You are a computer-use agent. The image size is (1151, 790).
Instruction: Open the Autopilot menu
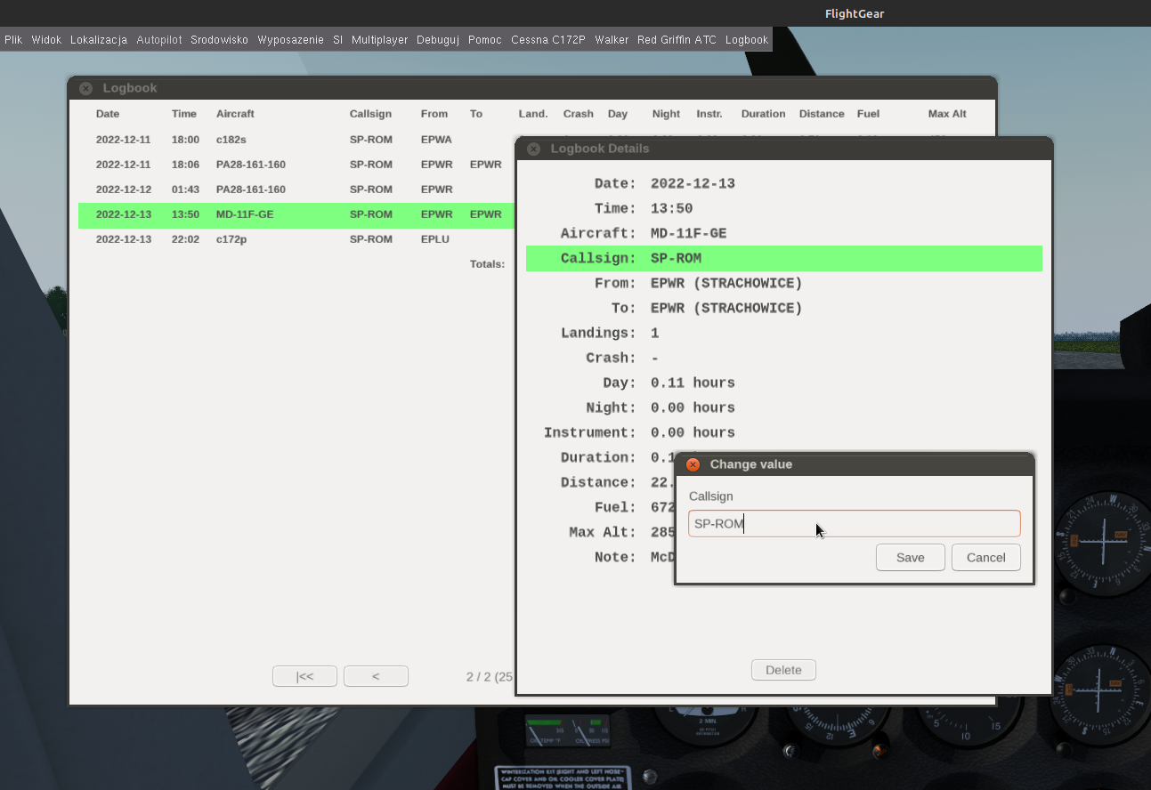click(x=159, y=40)
